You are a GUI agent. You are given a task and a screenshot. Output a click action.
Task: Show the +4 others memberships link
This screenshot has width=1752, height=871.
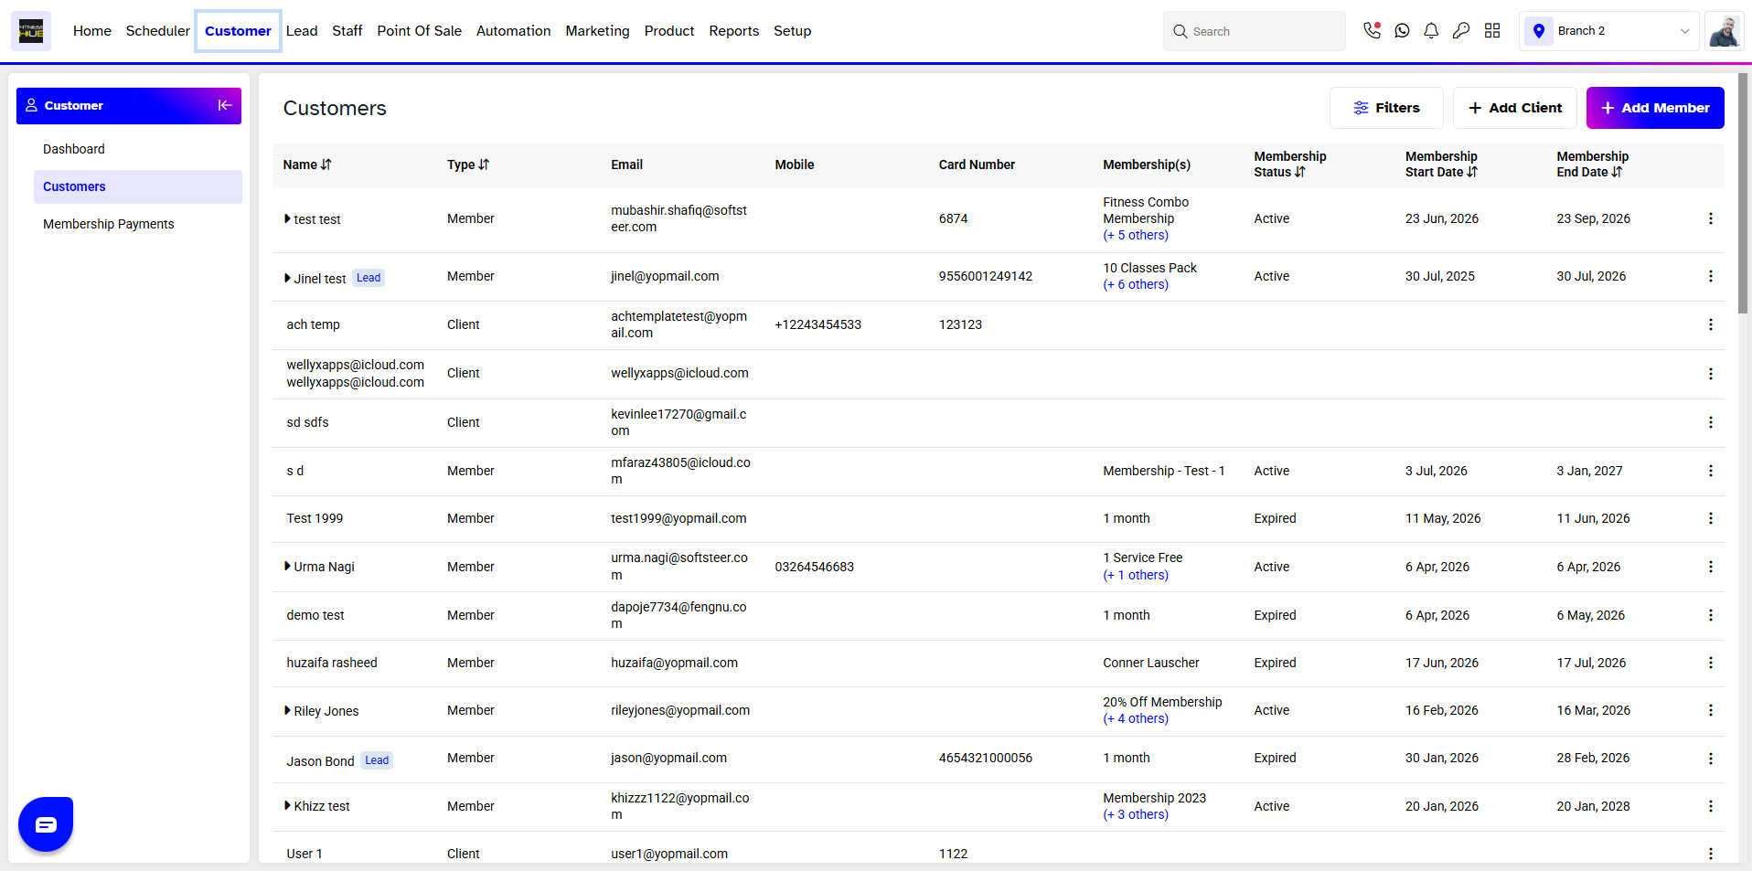[x=1136, y=718]
